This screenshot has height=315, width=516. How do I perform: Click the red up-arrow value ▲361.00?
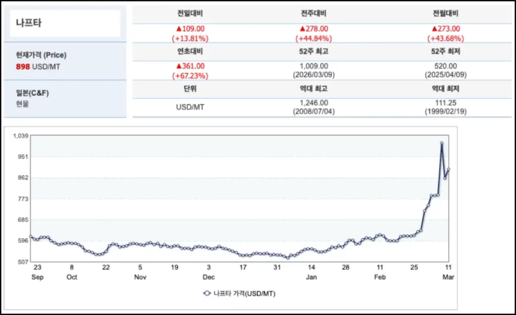[x=190, y=66]
